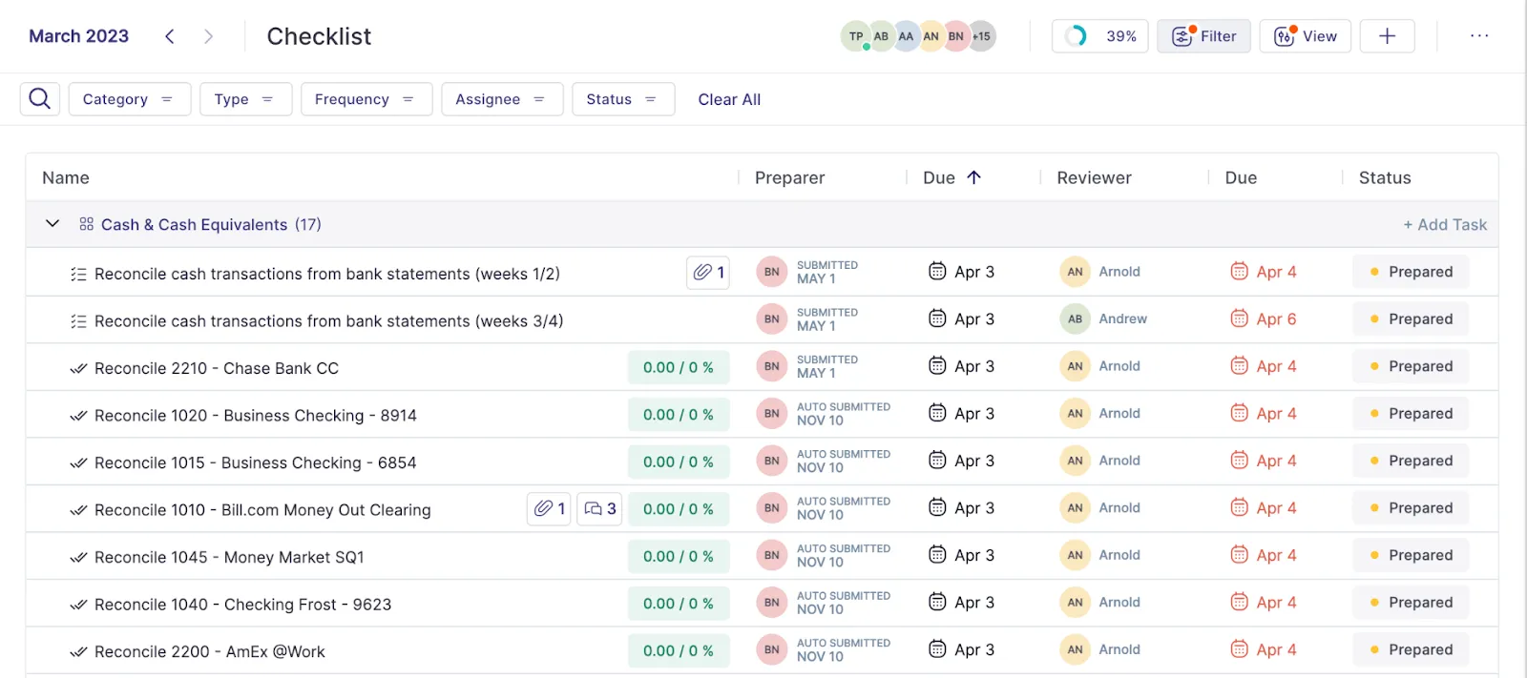1527x678 pixels.
Task: Click double-check icon of Money Market SQ1 task
Action: click(78, 558)
